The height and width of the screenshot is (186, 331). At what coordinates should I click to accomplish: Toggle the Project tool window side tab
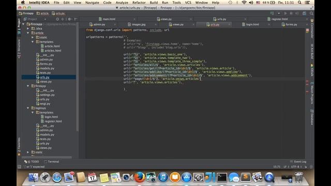(x=19, y=26)
